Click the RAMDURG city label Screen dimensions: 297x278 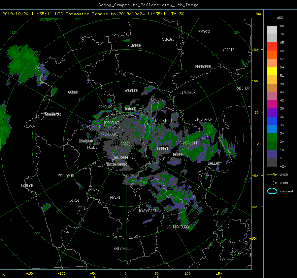coord(105,107)
